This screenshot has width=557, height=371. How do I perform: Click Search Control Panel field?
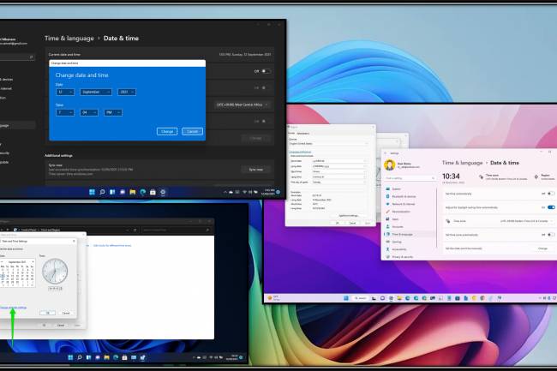click(177, 230)
